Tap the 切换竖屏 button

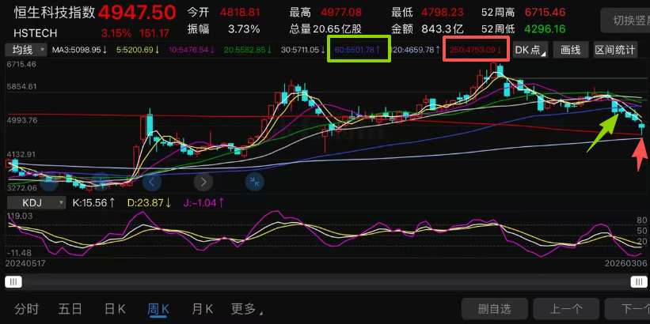click(x=627, y=21)
